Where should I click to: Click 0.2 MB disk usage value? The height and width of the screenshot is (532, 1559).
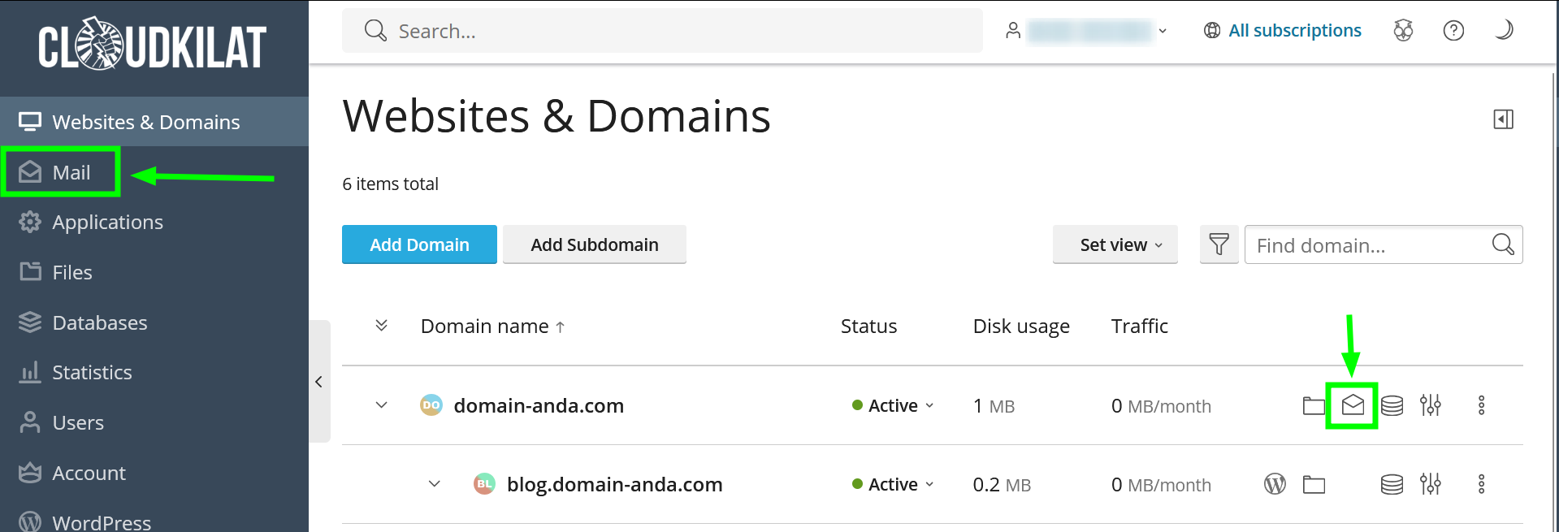[x=1002, y=485]
